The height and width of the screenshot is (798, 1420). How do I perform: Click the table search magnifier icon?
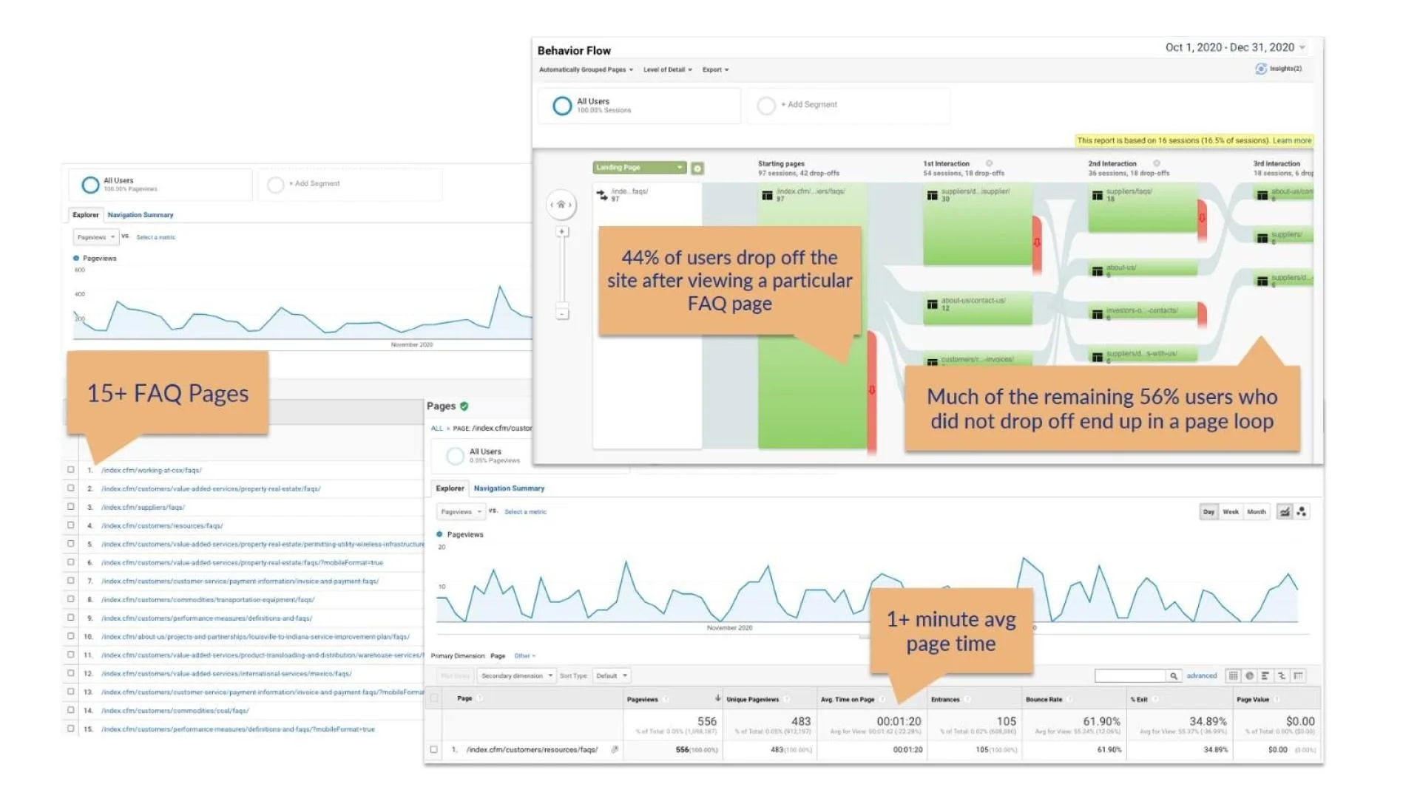pos(1173,675)
